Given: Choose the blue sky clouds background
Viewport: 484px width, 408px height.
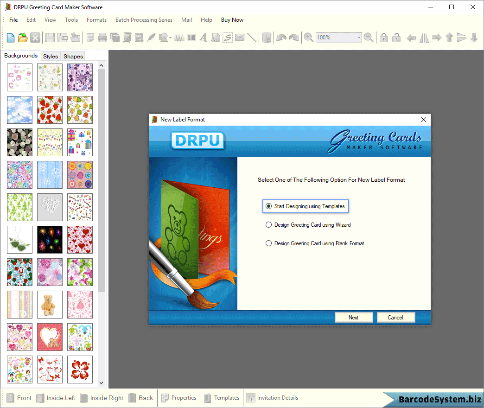Looking at the screenshot, I should [19, 110].
